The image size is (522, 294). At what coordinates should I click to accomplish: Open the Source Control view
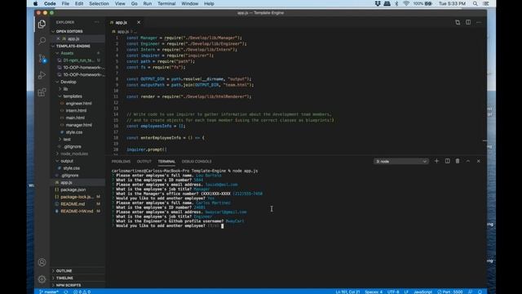coord(42,58)
